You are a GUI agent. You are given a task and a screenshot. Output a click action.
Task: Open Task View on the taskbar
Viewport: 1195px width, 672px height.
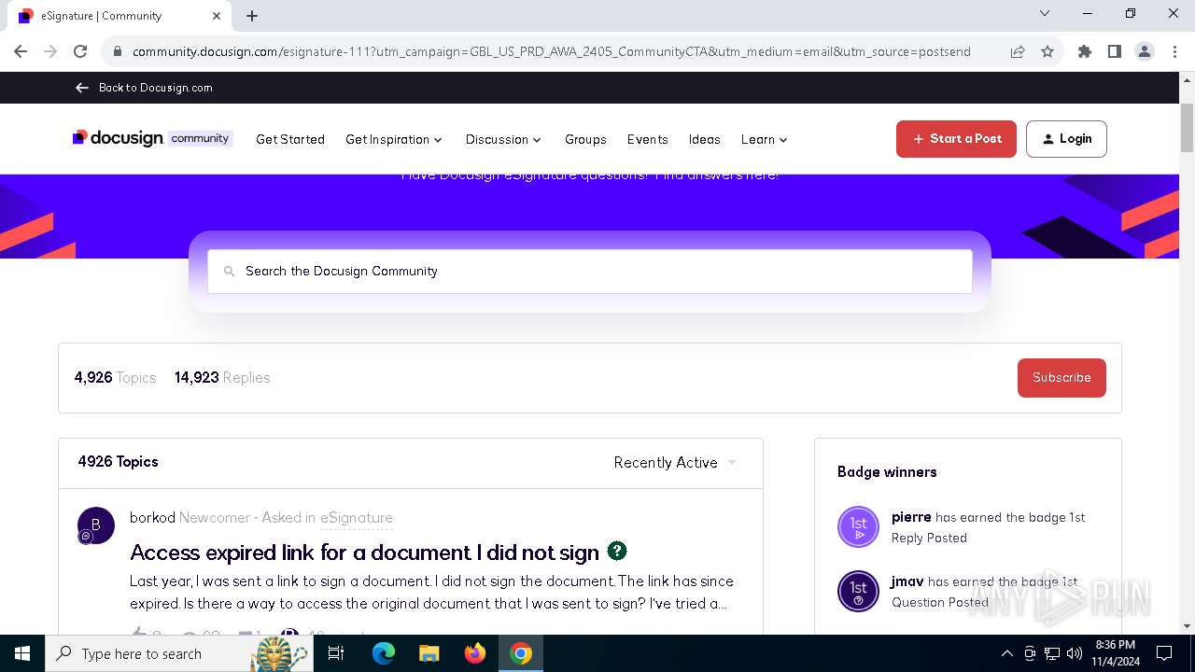[x=336, y=653]
